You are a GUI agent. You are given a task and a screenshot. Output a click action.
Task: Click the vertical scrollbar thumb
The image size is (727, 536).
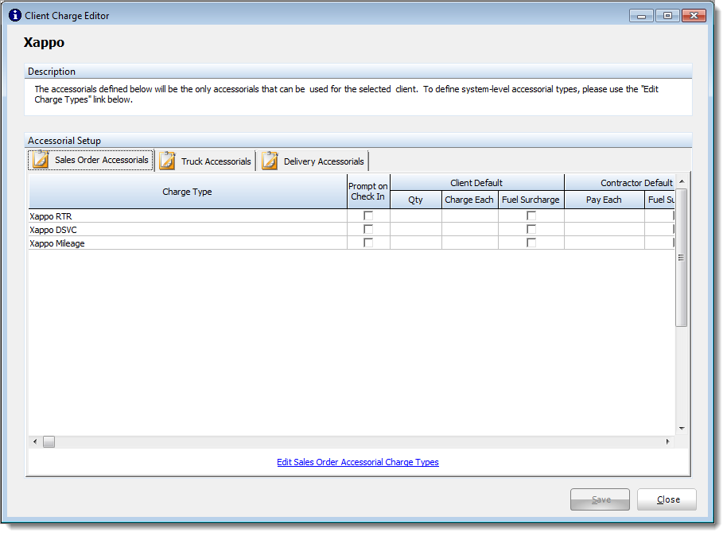tap(682, 258)
